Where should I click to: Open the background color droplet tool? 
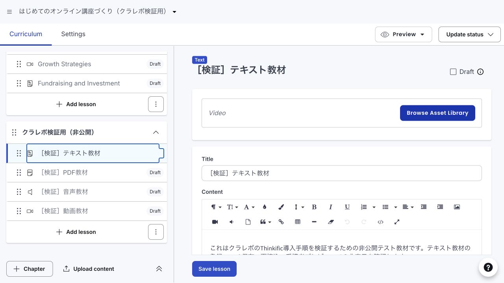tap(265, 207)
